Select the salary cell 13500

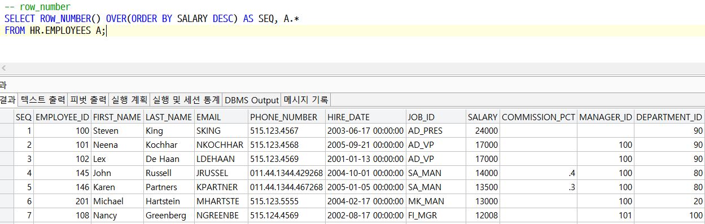coord(483,187)
